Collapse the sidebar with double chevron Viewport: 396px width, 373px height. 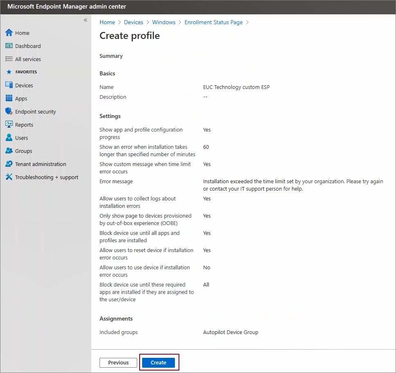point(86,20)
